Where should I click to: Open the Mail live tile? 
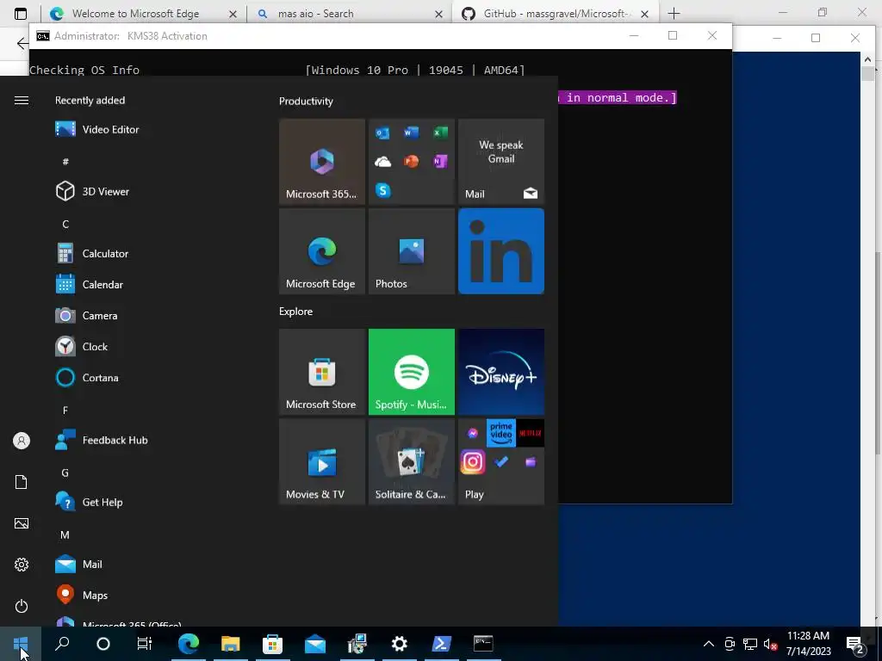(x=501, y=162)
